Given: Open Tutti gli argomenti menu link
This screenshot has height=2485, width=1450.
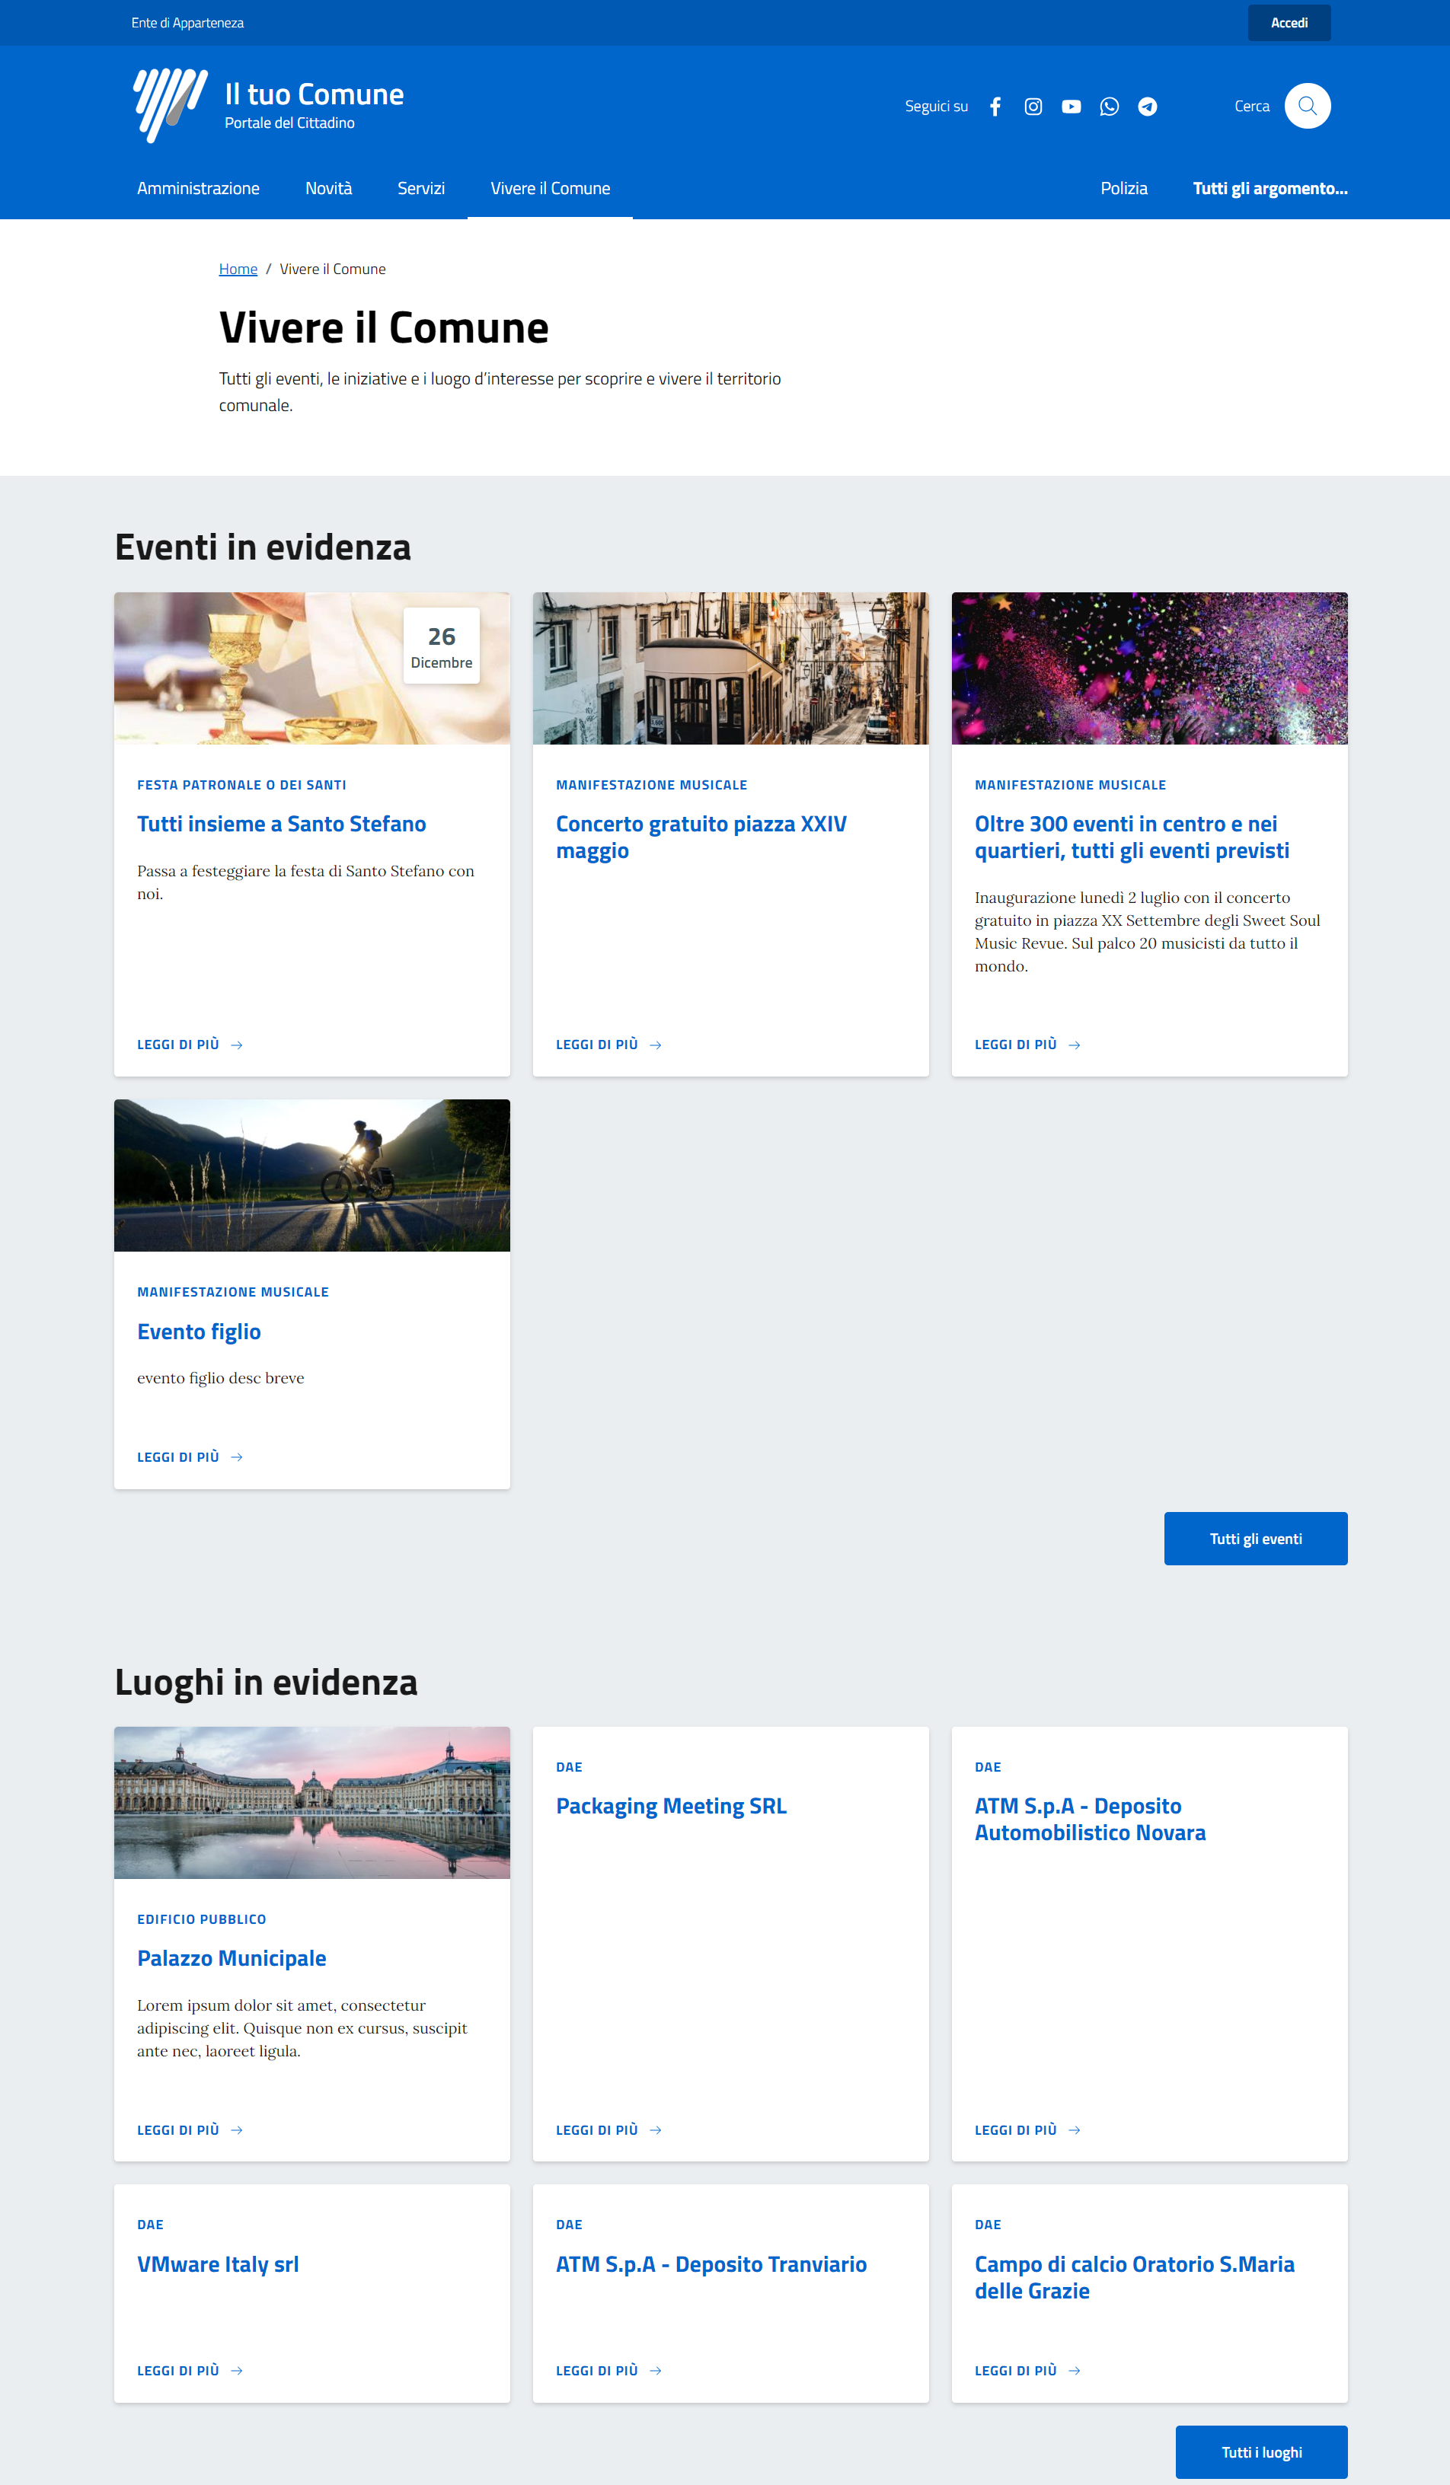Looking at the screenshot, I should pos(1270,188).
